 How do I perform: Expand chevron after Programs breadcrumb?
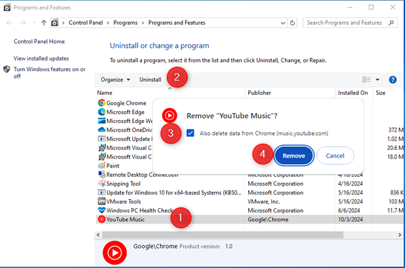click(143, 23)
